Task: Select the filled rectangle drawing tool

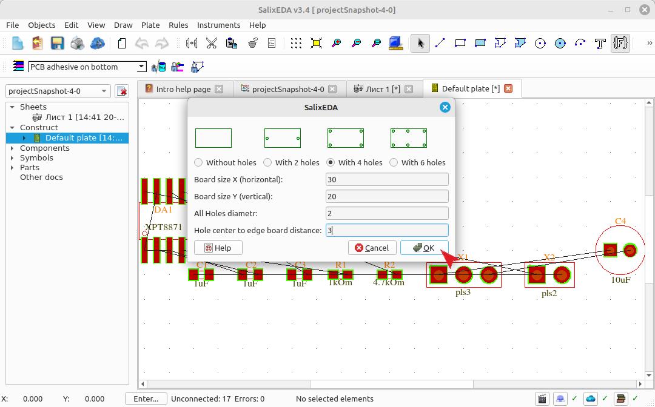Action: tap(480, 43)
